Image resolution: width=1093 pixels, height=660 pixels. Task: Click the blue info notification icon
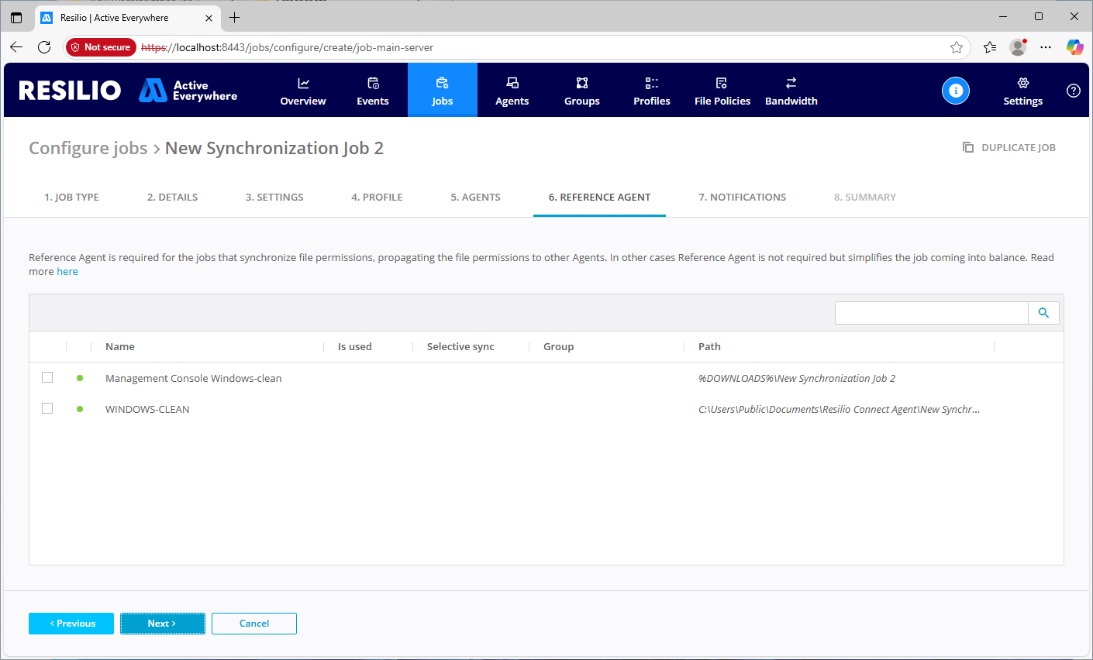(x=955, y=91)
